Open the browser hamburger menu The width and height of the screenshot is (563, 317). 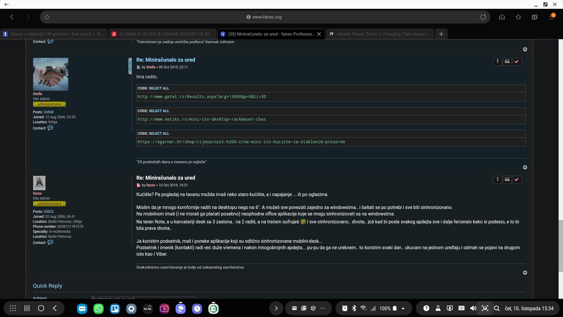(x=551, y=17)
